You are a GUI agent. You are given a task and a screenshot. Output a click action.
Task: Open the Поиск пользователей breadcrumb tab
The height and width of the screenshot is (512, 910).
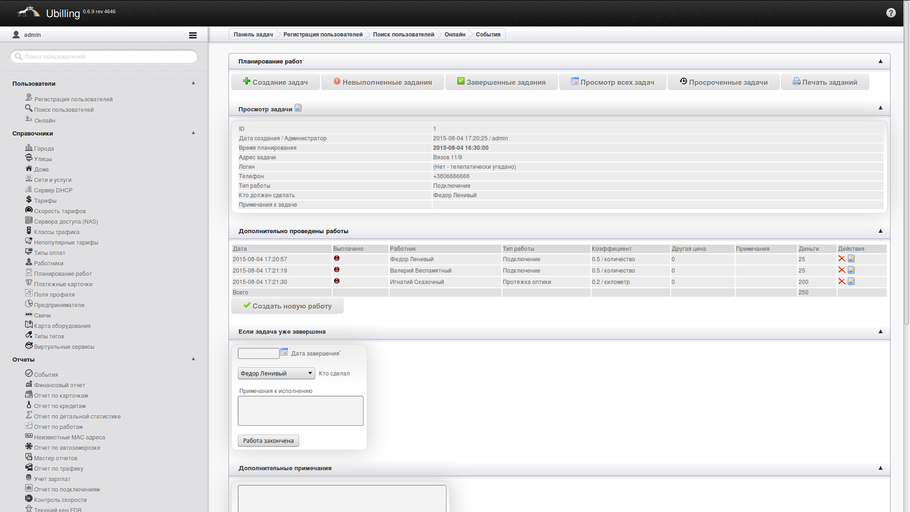[x=403, y=35]
